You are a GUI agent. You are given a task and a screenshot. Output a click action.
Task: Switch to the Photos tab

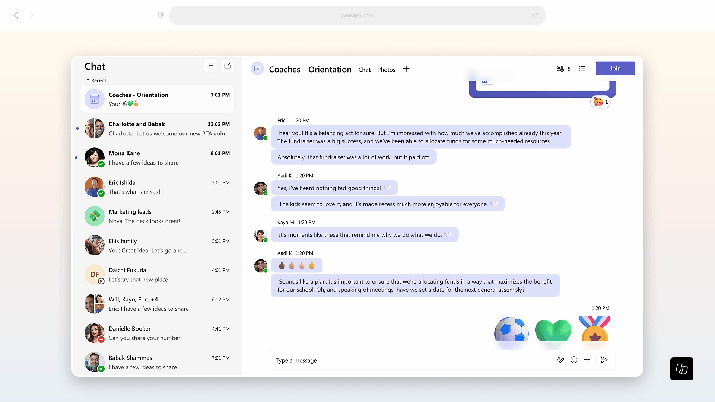386,70
